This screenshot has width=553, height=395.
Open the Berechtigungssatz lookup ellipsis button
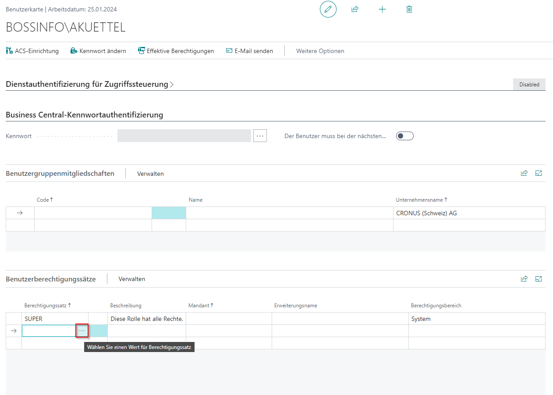click(82, 331)
